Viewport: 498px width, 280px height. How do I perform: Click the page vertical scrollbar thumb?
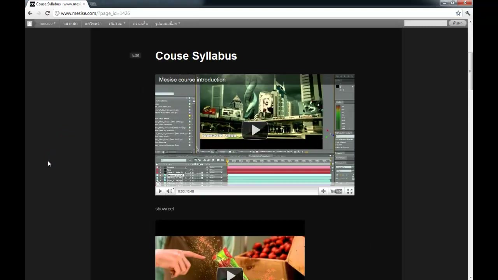click(470, 71)
